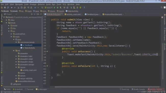Toggle the Build Variants side tab
Image resolution: width=166 pixels, height=93 pixels.
click(2, 67)
